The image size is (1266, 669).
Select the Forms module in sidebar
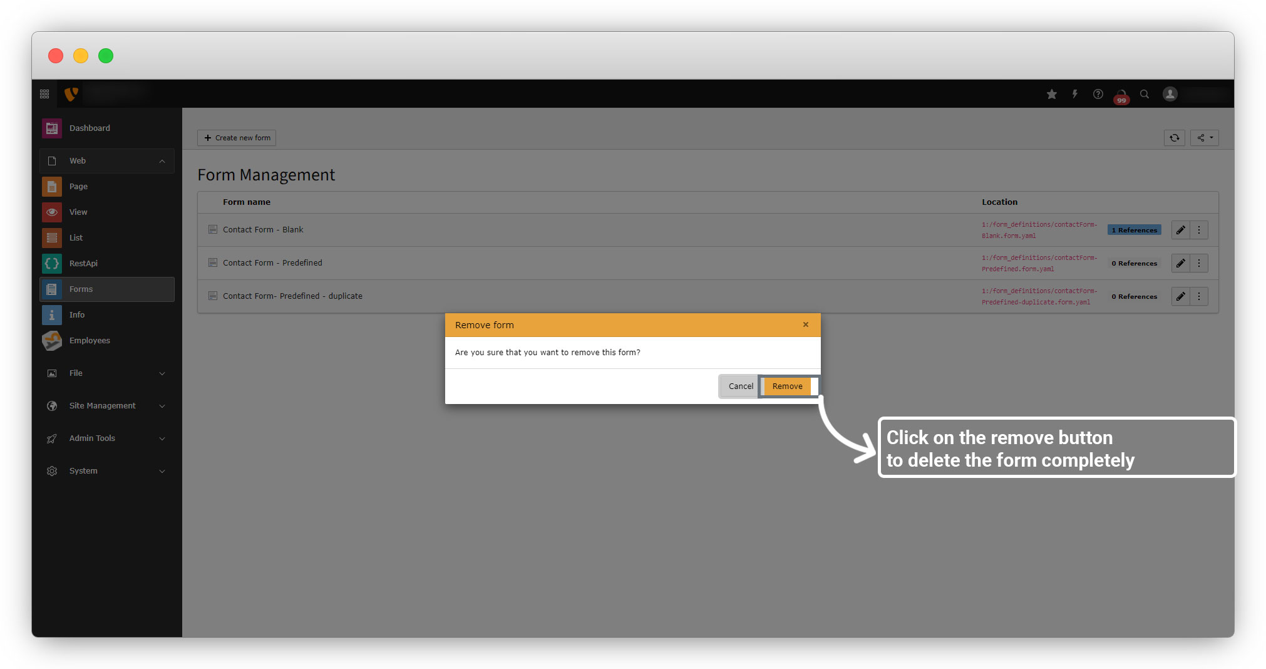click(81, 289)
